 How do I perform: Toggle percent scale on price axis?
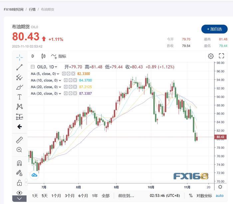(191, 196)
